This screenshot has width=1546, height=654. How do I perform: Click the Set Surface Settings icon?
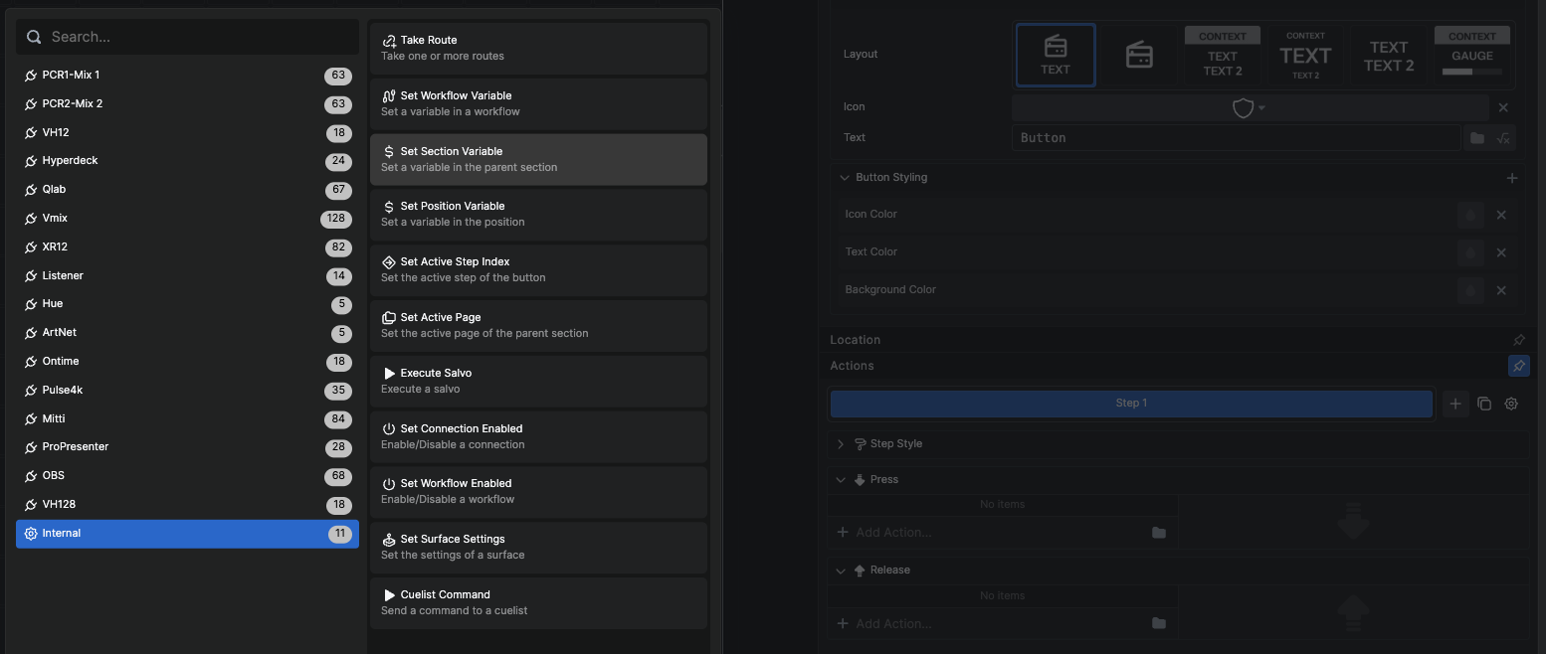389,540
